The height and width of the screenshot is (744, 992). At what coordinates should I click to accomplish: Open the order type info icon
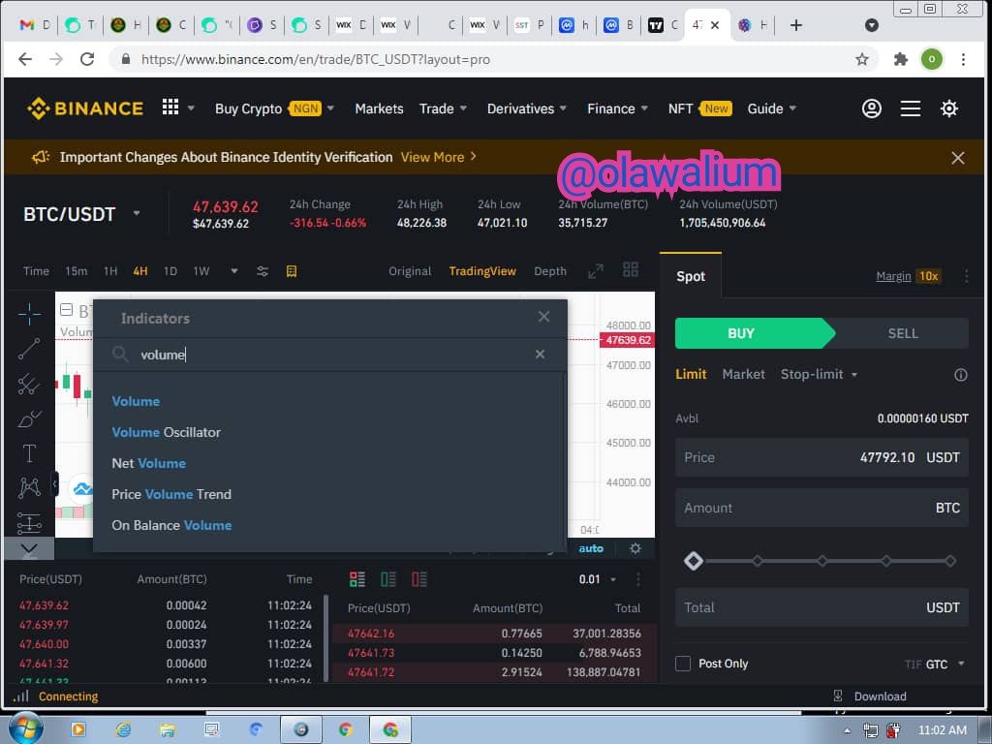[960, 375]
